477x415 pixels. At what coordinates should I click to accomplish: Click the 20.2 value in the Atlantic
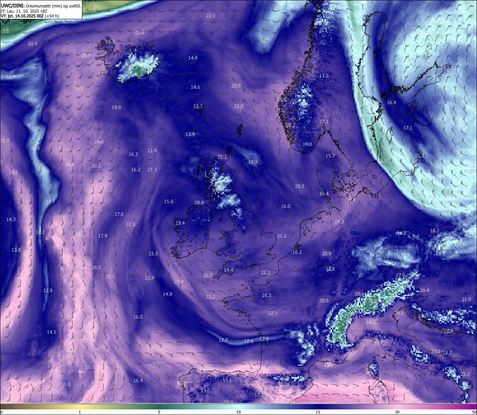tap(96, 166)
